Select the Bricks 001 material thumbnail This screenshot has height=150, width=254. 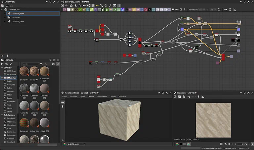point(24,71)
